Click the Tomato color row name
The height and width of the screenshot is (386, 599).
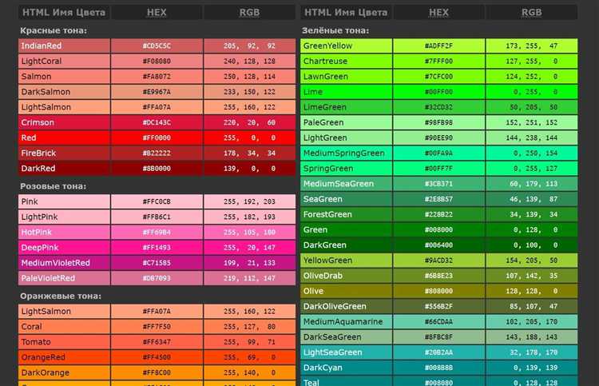(64, 342)
